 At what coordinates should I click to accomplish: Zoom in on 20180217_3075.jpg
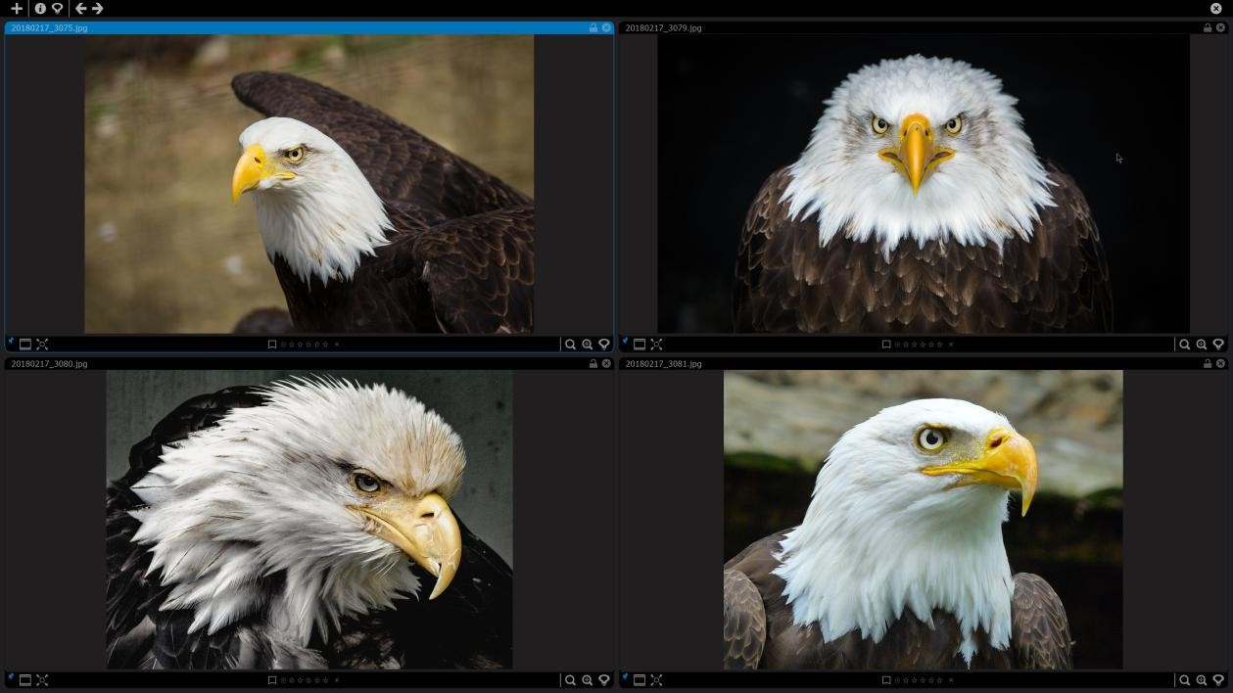coord(588,345)
